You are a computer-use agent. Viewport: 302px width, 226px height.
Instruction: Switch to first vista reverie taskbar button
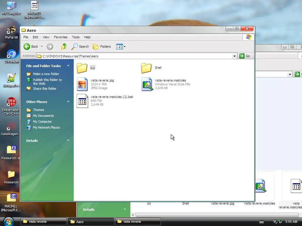pyautogui.click(x=44, y=222)
